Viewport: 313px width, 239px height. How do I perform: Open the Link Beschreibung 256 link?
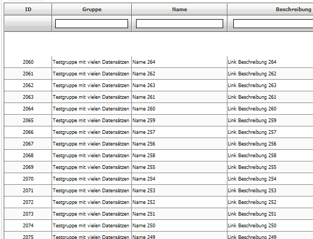click(252, 144)
